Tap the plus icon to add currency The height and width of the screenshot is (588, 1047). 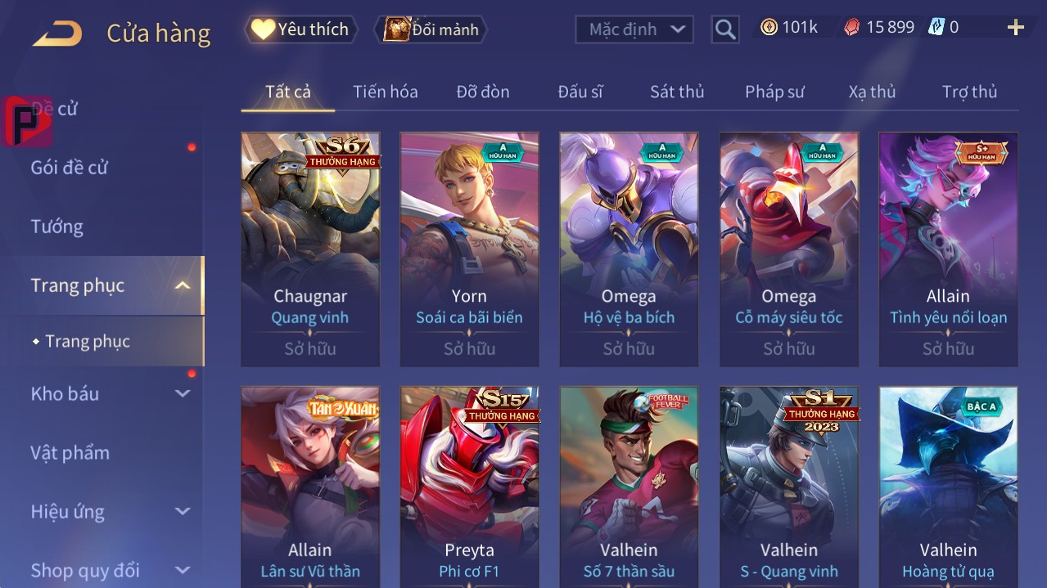tap(1016, 28)
